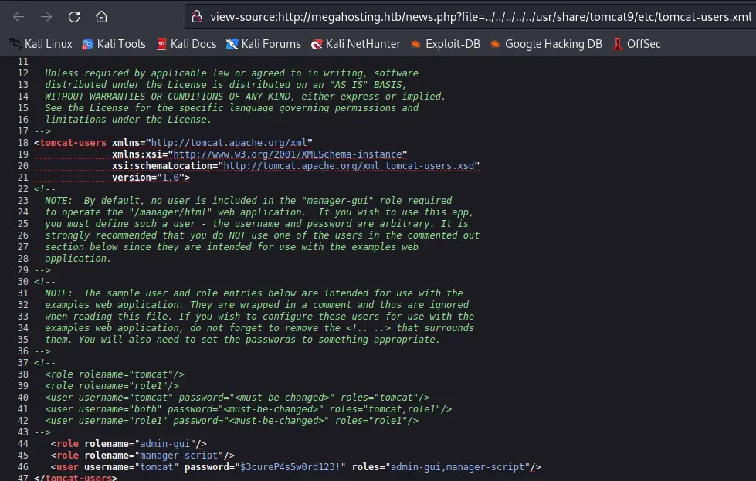Click the roles value admin-gui,manager-script
The height and width of the screenshot is (481, 756).
point(457,467)
